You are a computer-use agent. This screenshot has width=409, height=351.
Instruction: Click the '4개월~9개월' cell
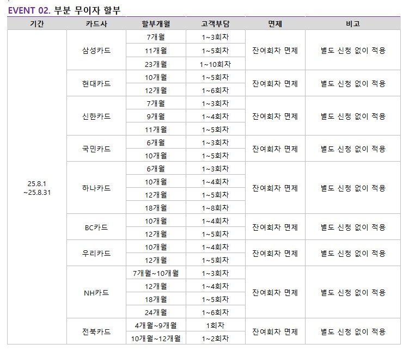(x=156, y=325)
